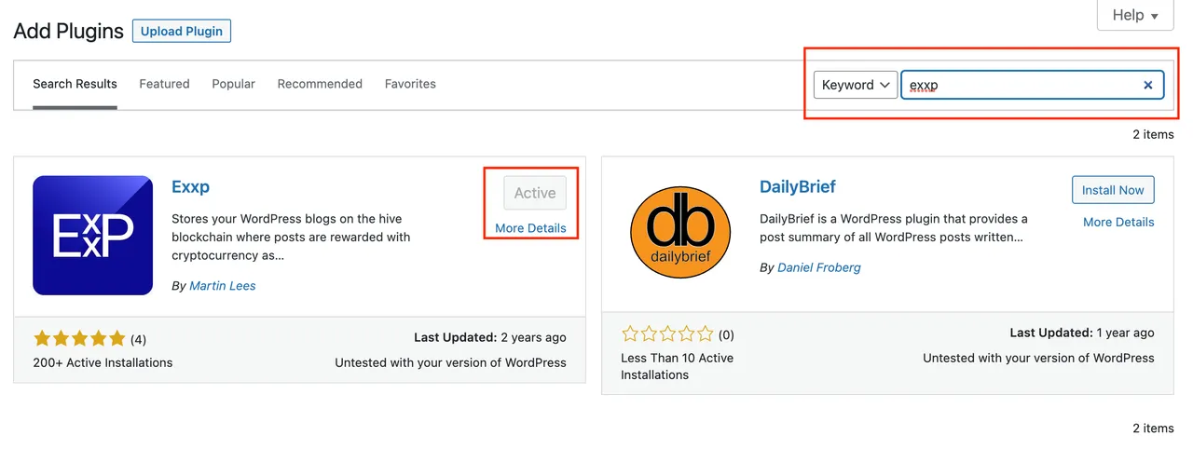Image resolution: width=1193 pixels, height=476 pixels.
Task: Click the greyed-out Active button for Exxp
Action: pos(535,193)
